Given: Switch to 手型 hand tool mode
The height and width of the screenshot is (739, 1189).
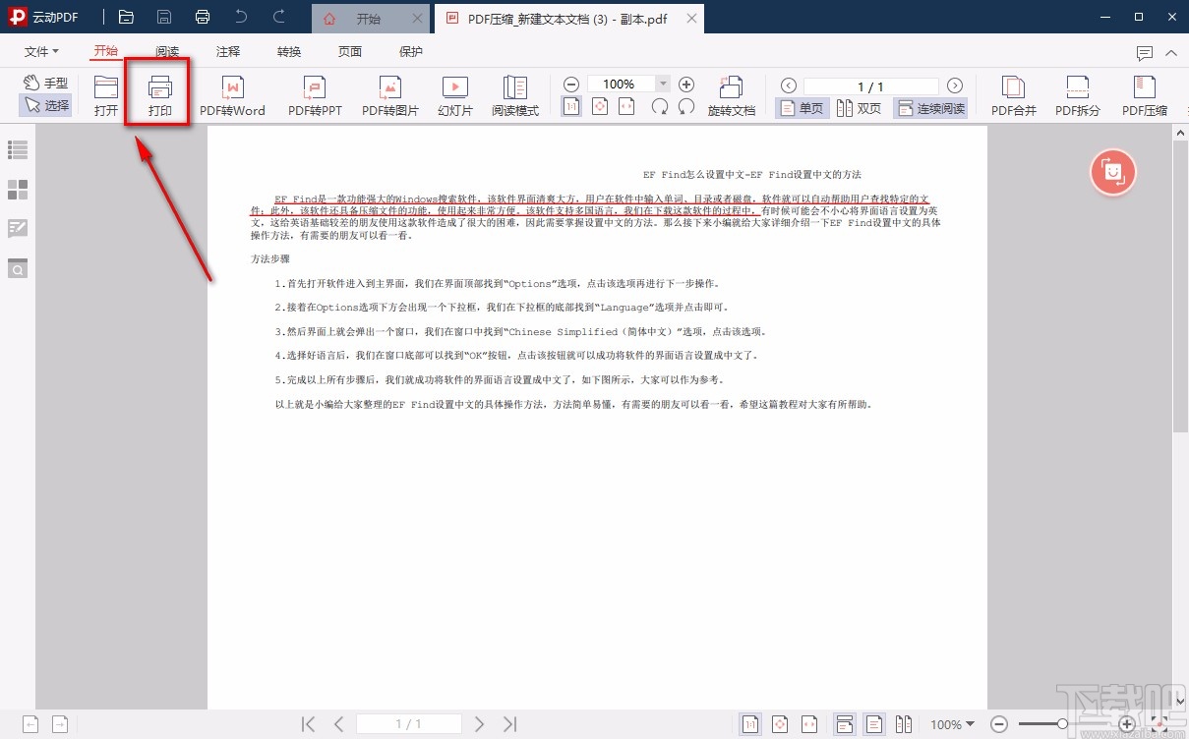Looking at the screenshot, I should pyautogui.click(x=45, y=83).
